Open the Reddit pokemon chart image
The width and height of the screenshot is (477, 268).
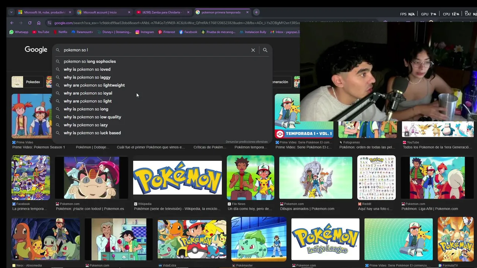click(x=376, y=178)
